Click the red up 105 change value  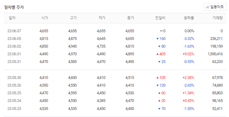coord(161,78)
